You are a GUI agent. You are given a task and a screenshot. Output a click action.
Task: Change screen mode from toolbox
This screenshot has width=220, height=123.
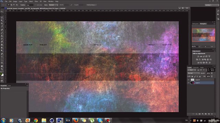2,81
